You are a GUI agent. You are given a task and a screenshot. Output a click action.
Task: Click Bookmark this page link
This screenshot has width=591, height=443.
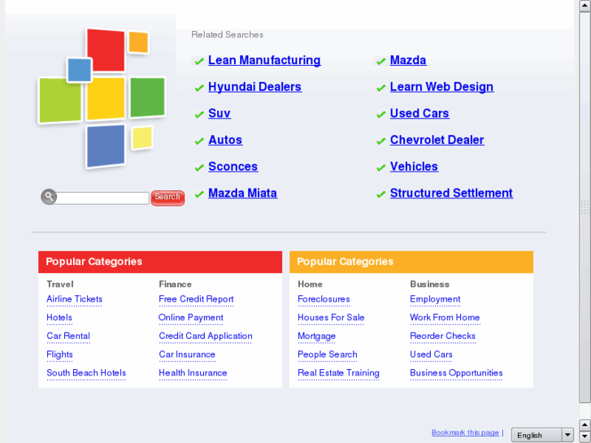coord(465,432)
